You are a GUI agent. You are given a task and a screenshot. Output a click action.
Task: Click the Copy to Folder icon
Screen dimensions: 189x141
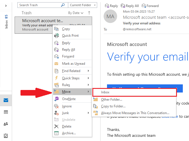coord(95,106)
